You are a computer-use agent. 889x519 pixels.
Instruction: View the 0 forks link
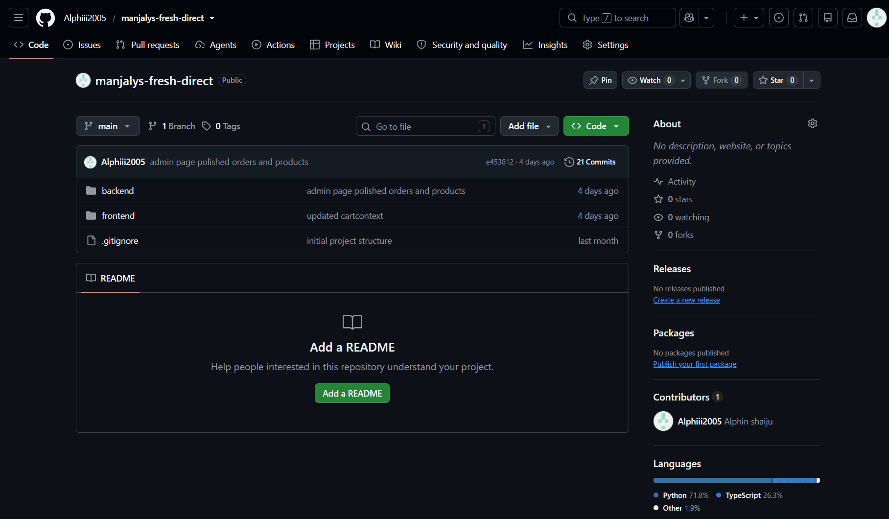(674, 235)
